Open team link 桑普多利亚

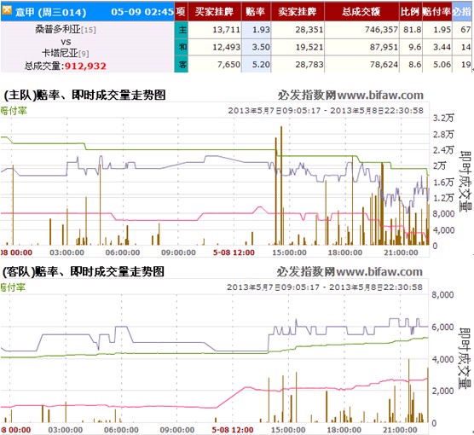coord(58,29)
